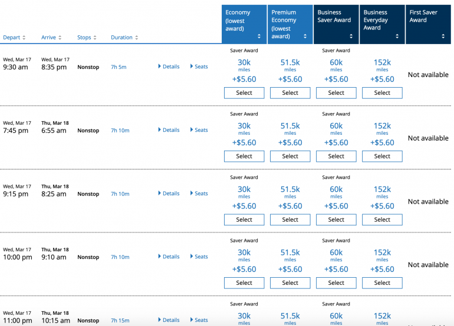Expand Details for the 9:30 am flight

169,66
